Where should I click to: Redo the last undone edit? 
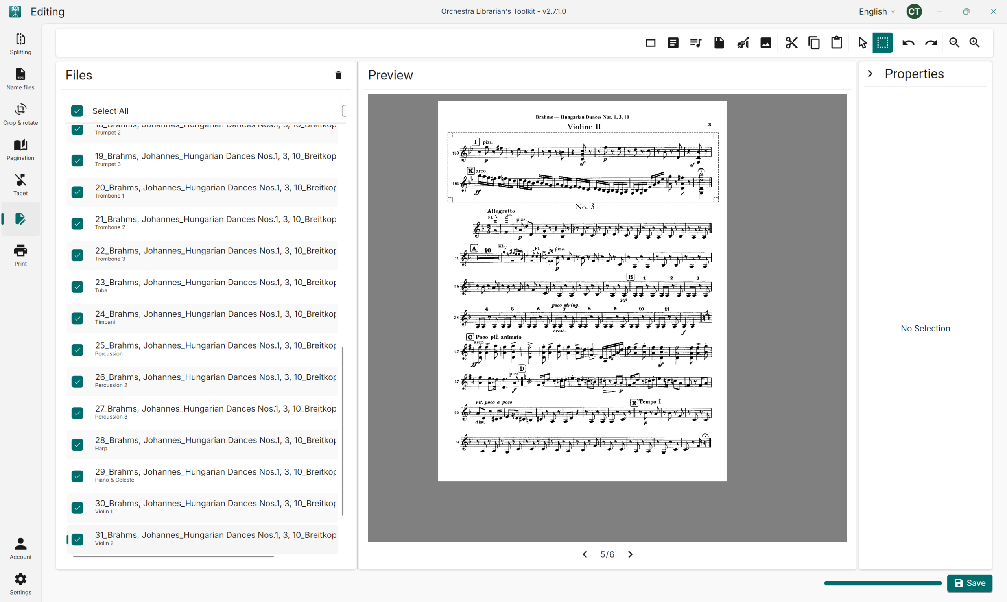click(x=931, y=43)
